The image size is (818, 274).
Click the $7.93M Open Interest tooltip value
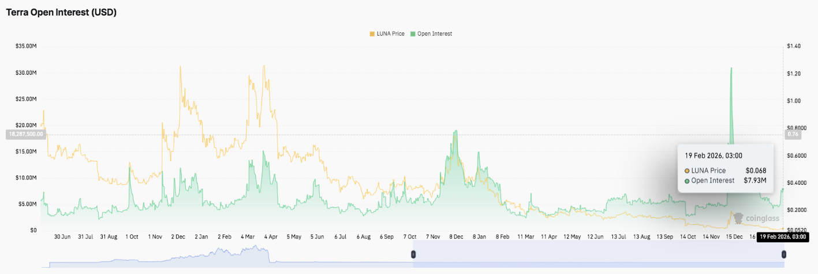pos(755,181)
